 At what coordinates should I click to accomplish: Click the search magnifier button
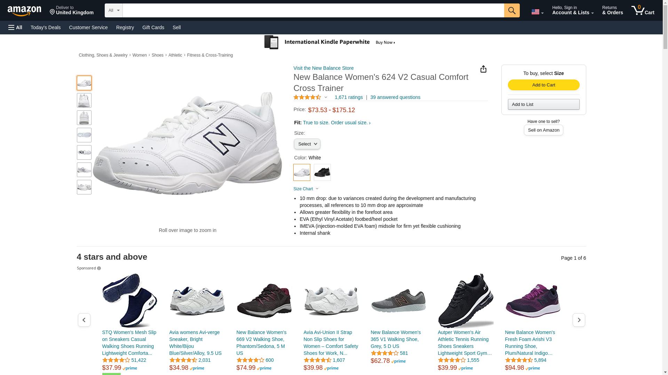511,10
